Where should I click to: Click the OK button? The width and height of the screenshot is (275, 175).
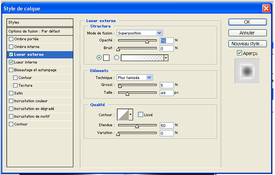click(x=247, y=22)
